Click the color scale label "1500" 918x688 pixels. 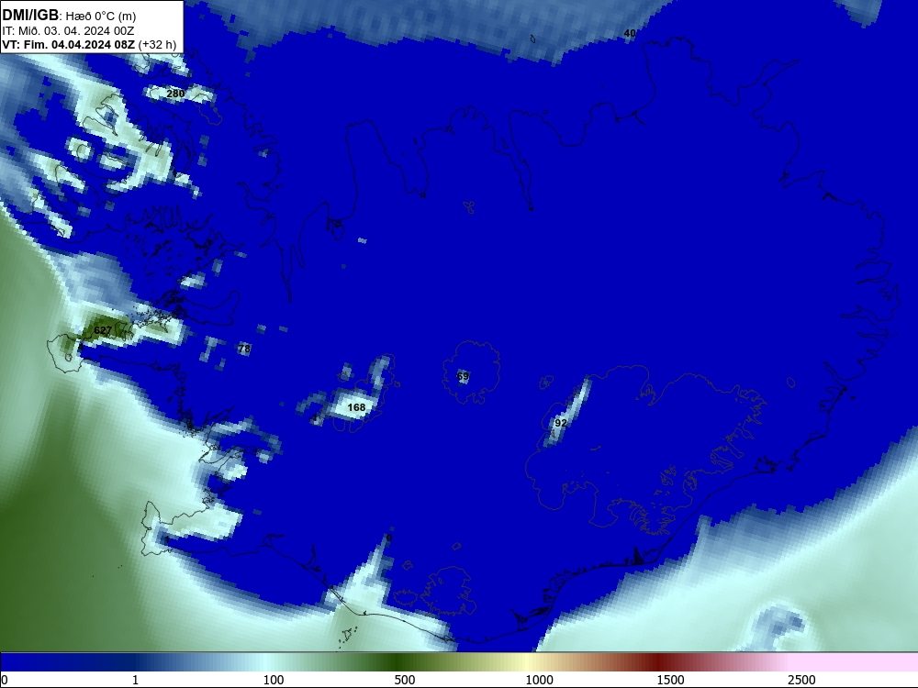pos(670,680)
